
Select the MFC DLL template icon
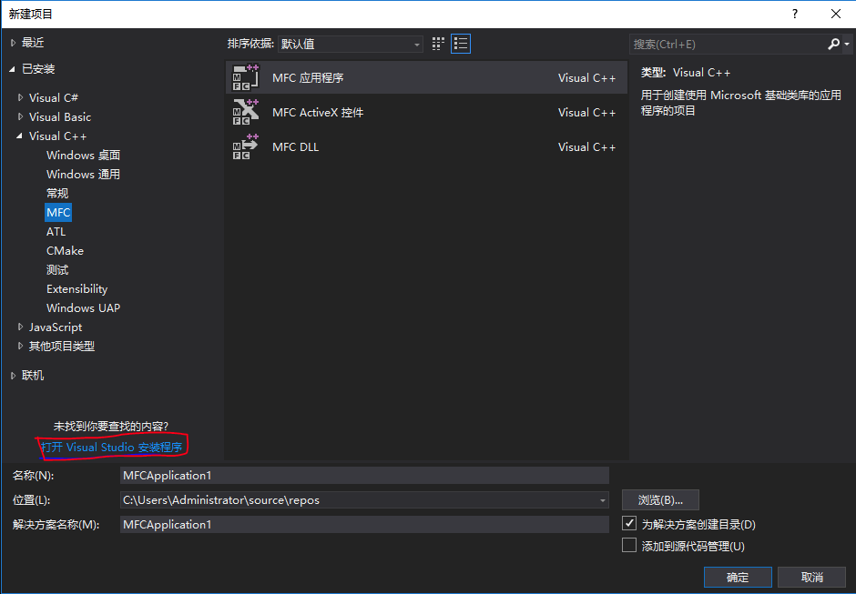point(246,146)
